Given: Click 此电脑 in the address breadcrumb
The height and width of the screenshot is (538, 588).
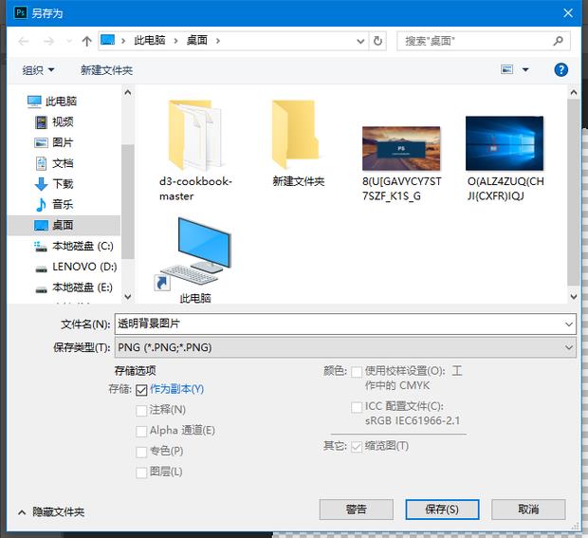Looking at the screenshot, I should coord(150,40).
